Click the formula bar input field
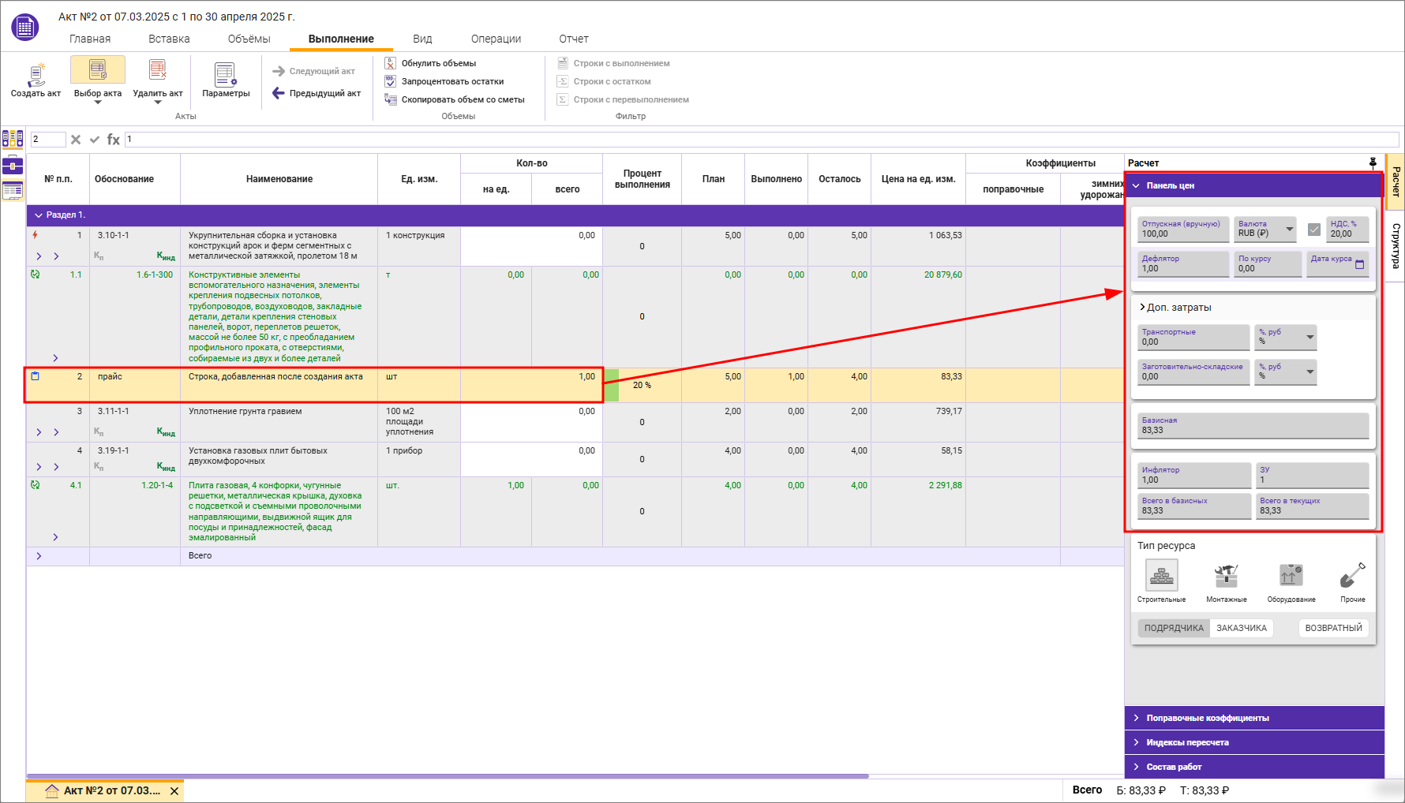This screenshot has height=803, width=1405. 758,140
